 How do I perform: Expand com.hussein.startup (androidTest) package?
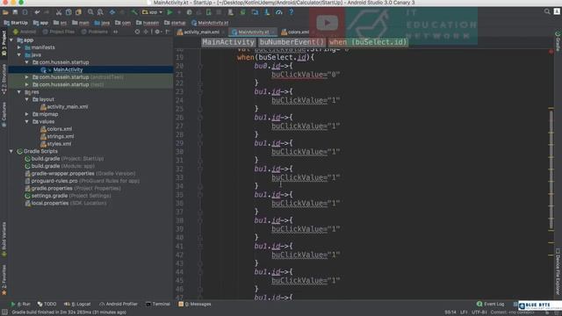26,77
